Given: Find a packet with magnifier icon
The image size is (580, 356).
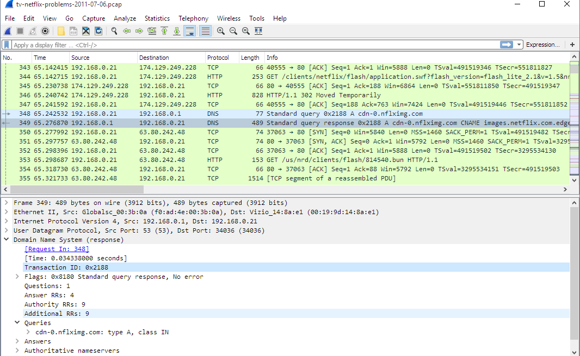Looking at the screenshot, I should (114, 31).
